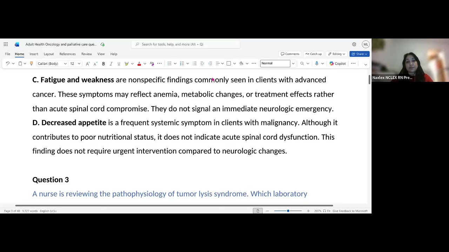This screenshot has height=252, width=449.
Task: Click the Undo arrow icon
Action: pos(7,64)
